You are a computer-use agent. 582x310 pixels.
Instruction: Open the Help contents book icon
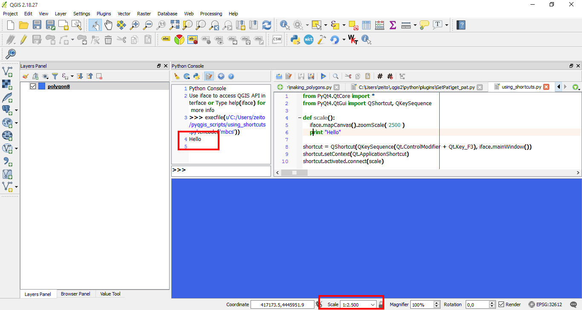pyautogui.click(x=461, y=25)
